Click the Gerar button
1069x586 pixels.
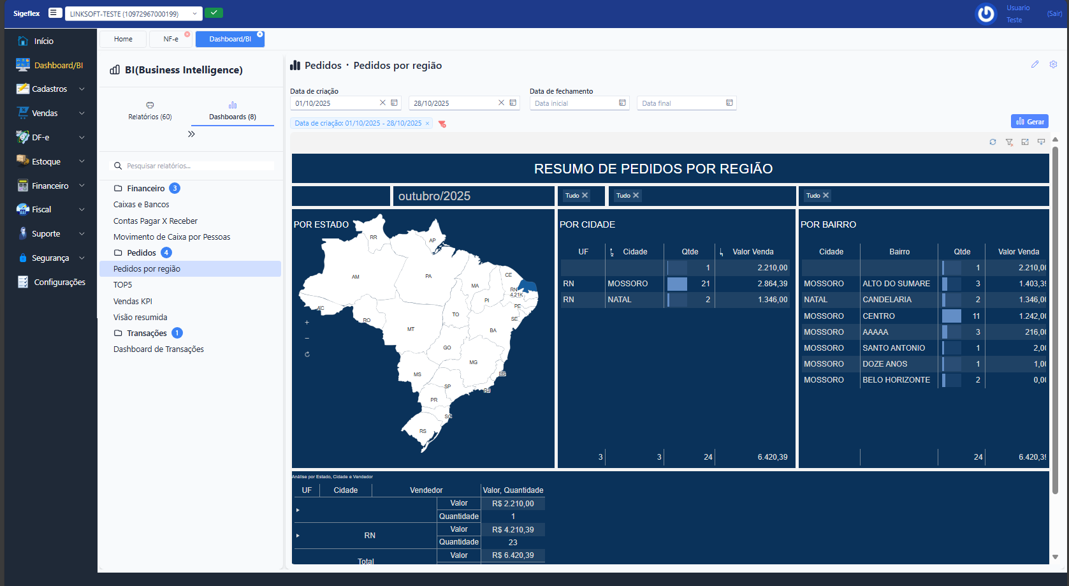click(1029, 121)
